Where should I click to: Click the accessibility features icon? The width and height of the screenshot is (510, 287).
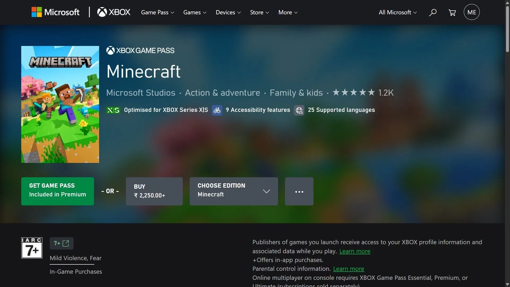point(217,110)
